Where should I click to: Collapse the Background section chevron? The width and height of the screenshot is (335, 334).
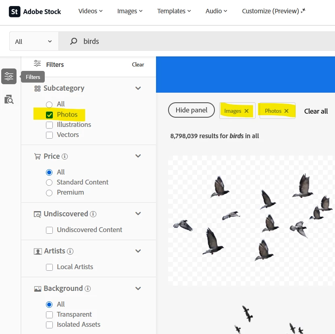[x=138, y=288]
